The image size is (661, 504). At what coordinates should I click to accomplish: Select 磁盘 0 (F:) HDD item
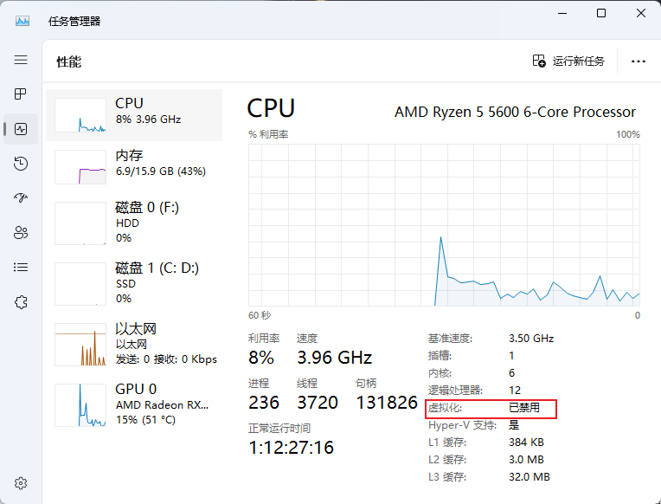tap(134, 223)
